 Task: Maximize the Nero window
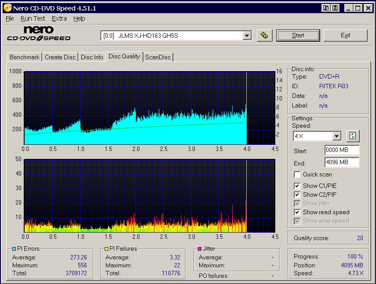358,8
